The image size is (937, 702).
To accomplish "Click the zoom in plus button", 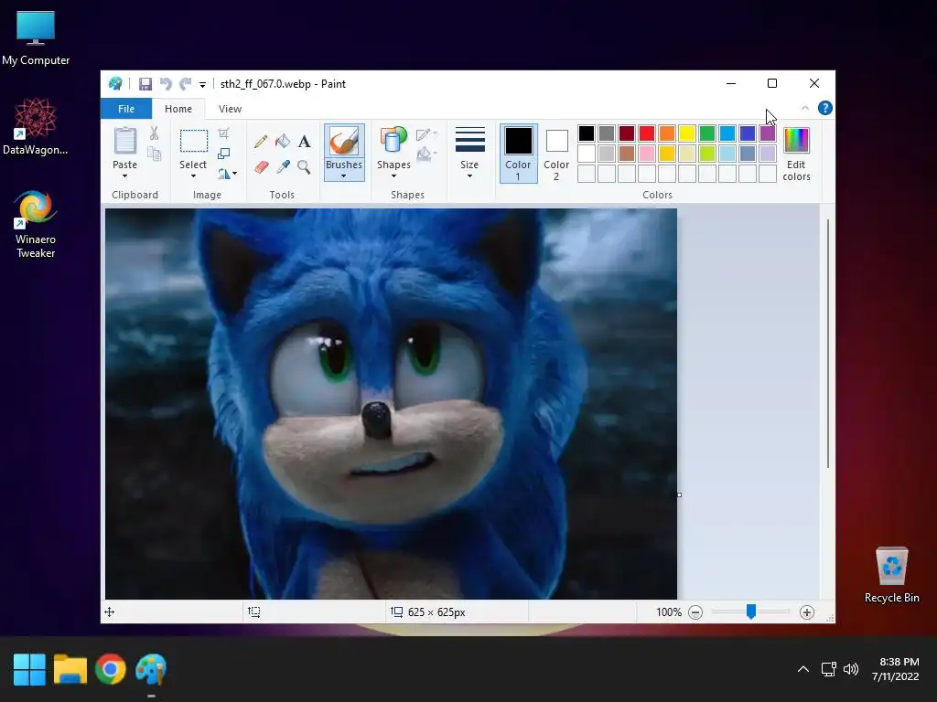I will (x=807, y=612).
